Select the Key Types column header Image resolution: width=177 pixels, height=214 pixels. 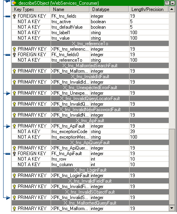31,9
